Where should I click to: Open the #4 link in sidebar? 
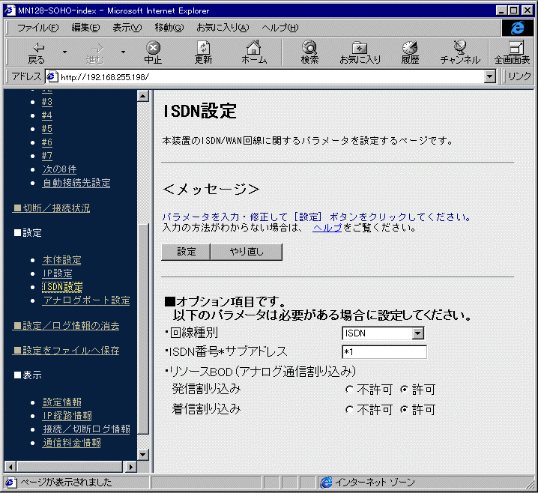coord(47,115)
